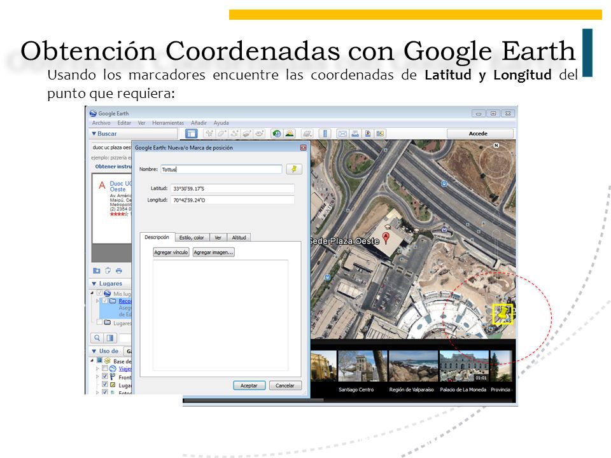Toggle the Lugares temporales folder checkbox
The height and width of the screenshot is (458, 611).
(x=100, y=323)
